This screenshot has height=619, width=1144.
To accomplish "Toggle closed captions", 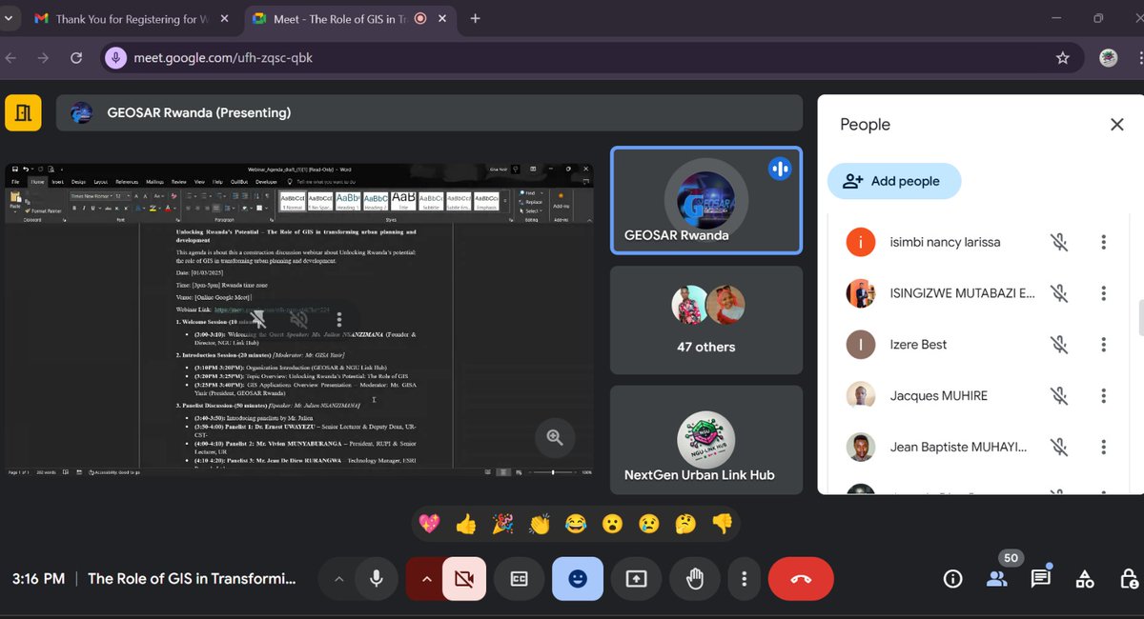I will (520, 578).
